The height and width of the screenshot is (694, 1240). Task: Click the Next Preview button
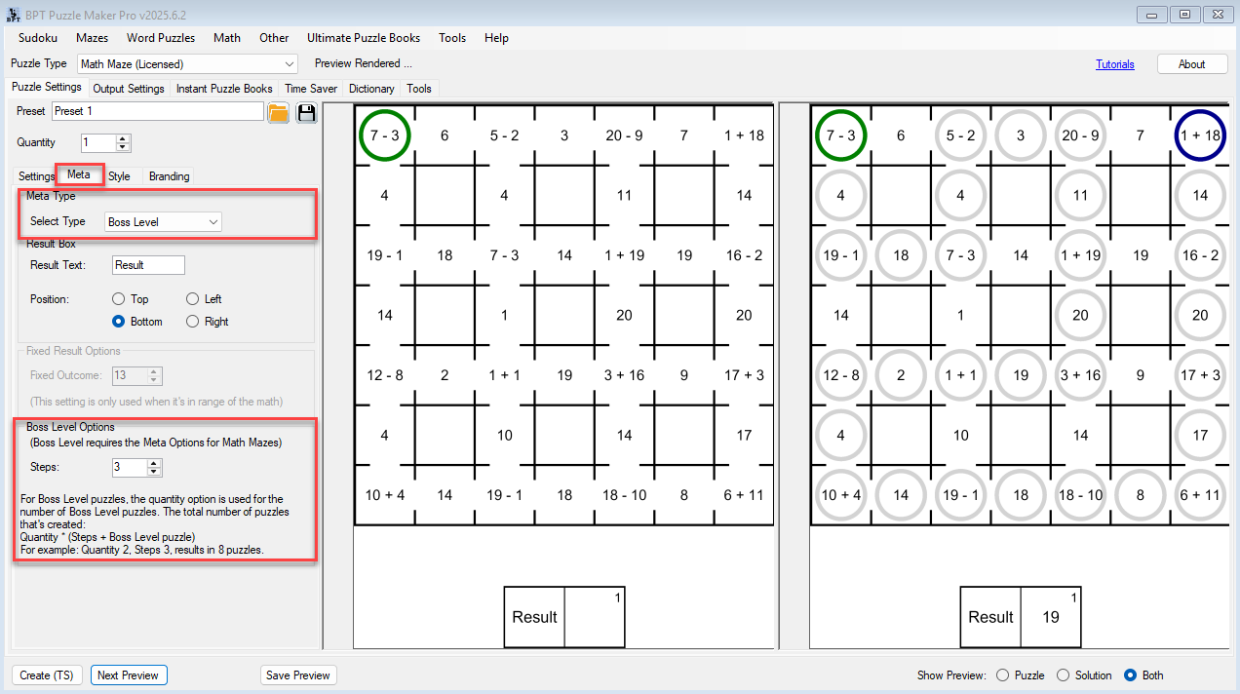pyautogui.click(x=129, y=675)
